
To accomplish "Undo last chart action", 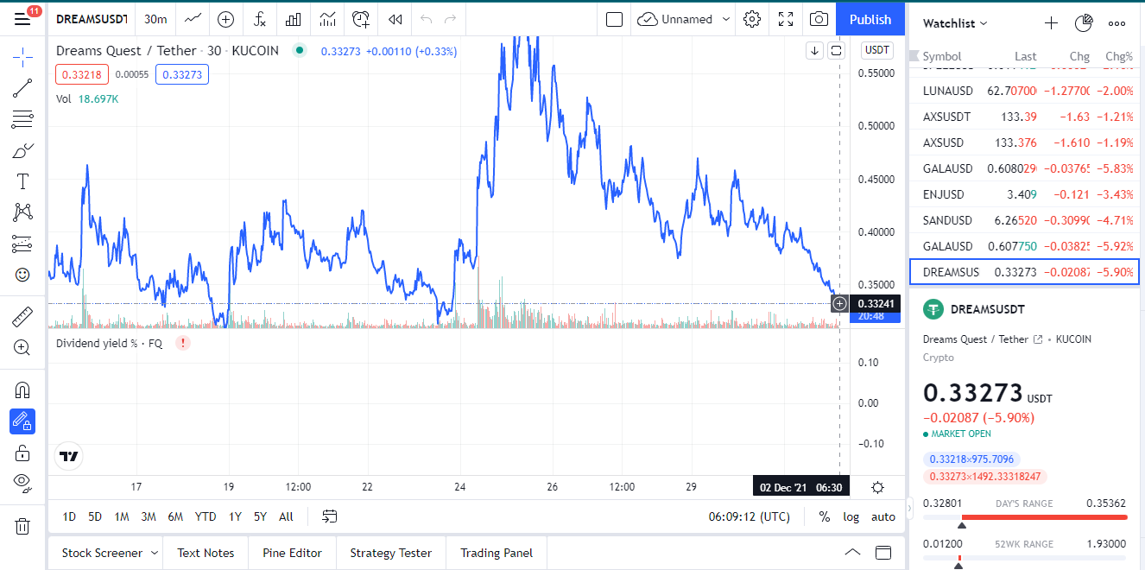I will (427, 19).
